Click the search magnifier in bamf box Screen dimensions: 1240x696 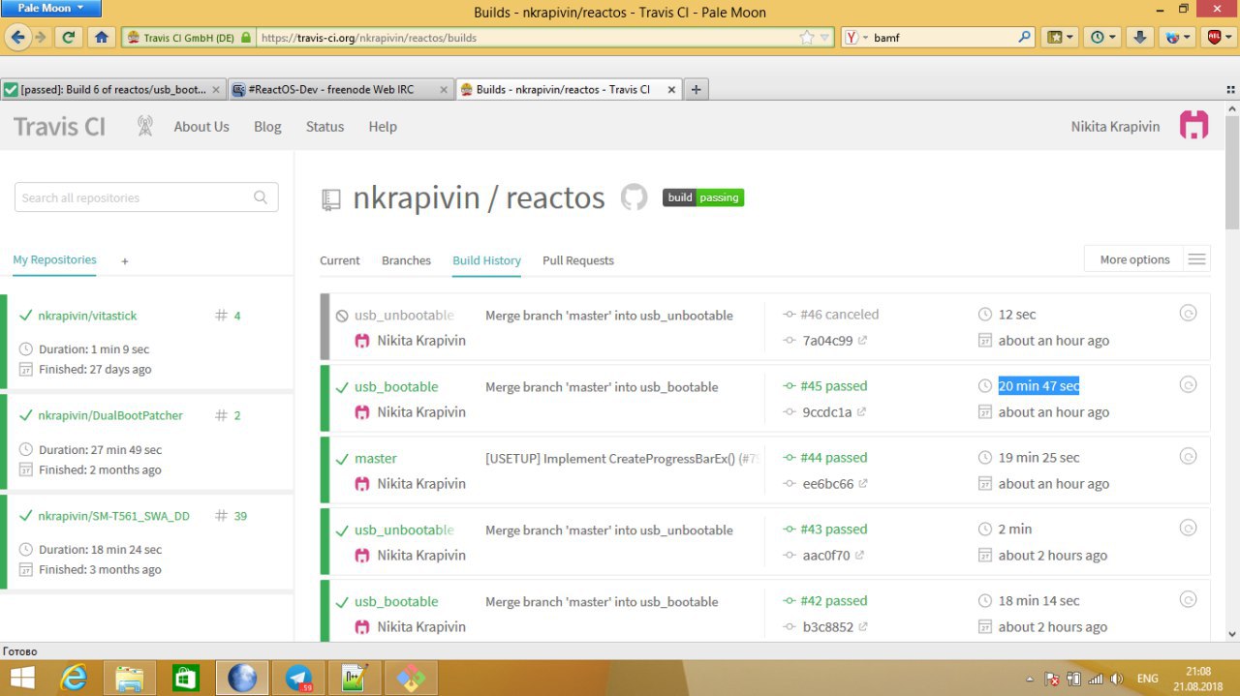point(1026,38)
